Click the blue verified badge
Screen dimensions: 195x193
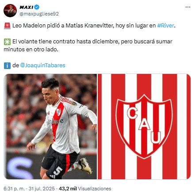pyautogui.click(x=37, y=7)
